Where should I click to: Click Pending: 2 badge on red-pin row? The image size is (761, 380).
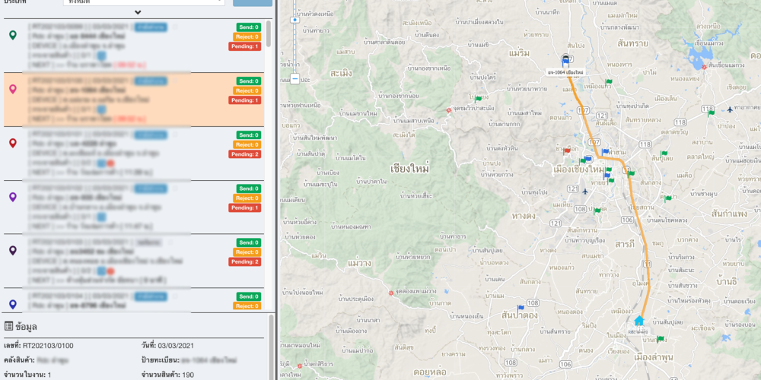pos(246,154)
